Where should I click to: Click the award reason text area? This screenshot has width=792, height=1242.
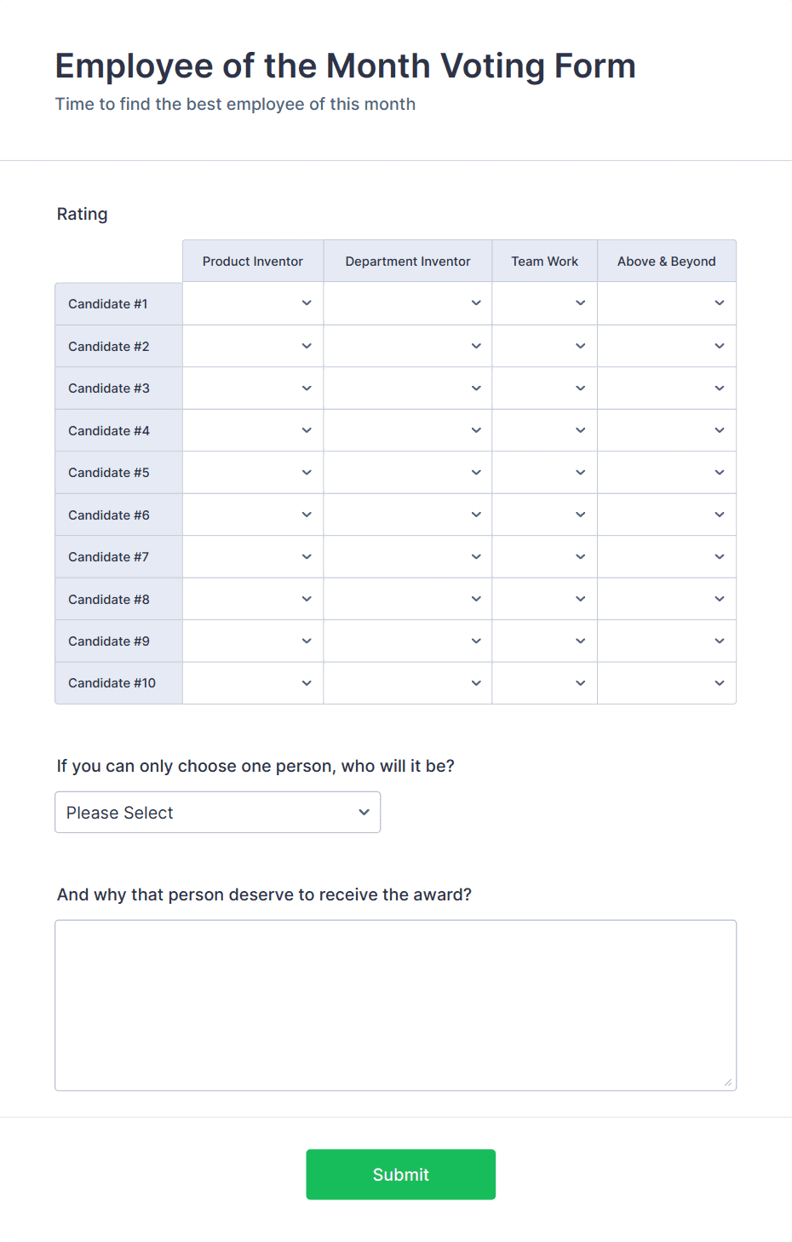tap(395, 1005)
